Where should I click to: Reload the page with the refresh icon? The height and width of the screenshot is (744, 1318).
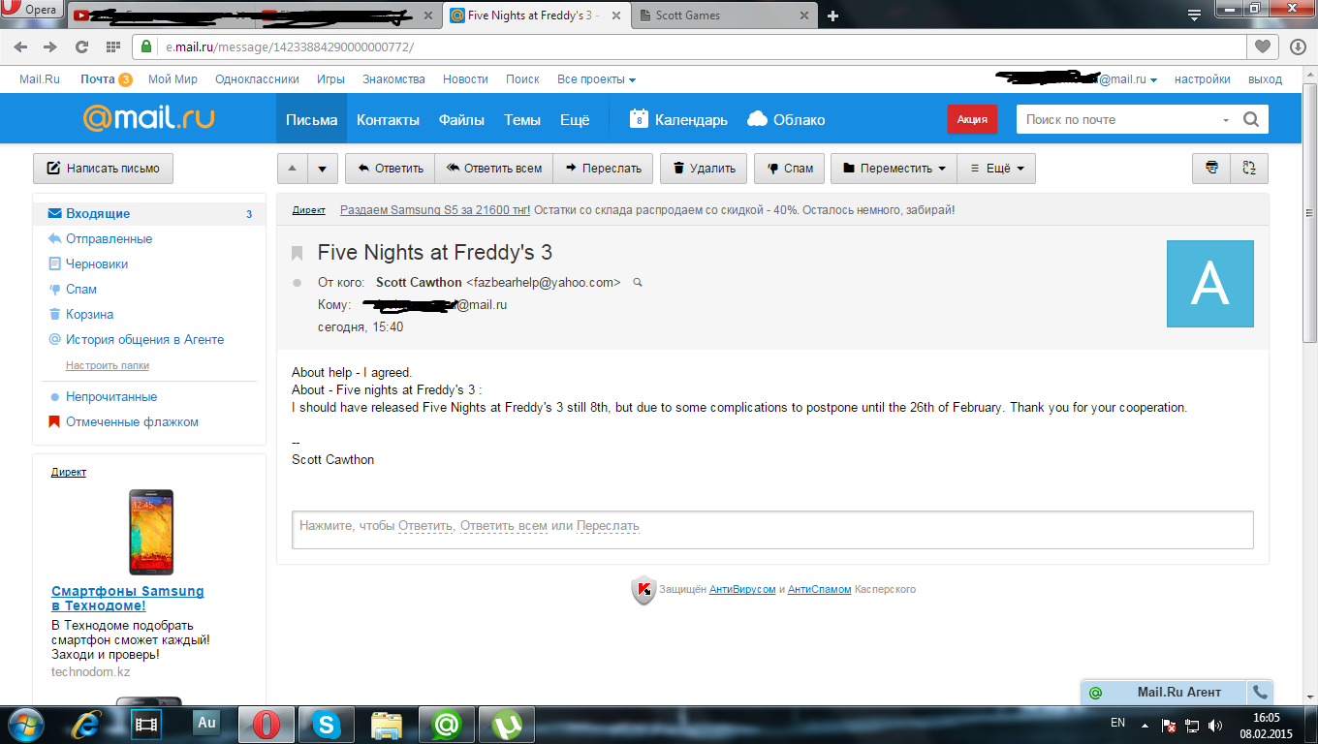(81, 46)
